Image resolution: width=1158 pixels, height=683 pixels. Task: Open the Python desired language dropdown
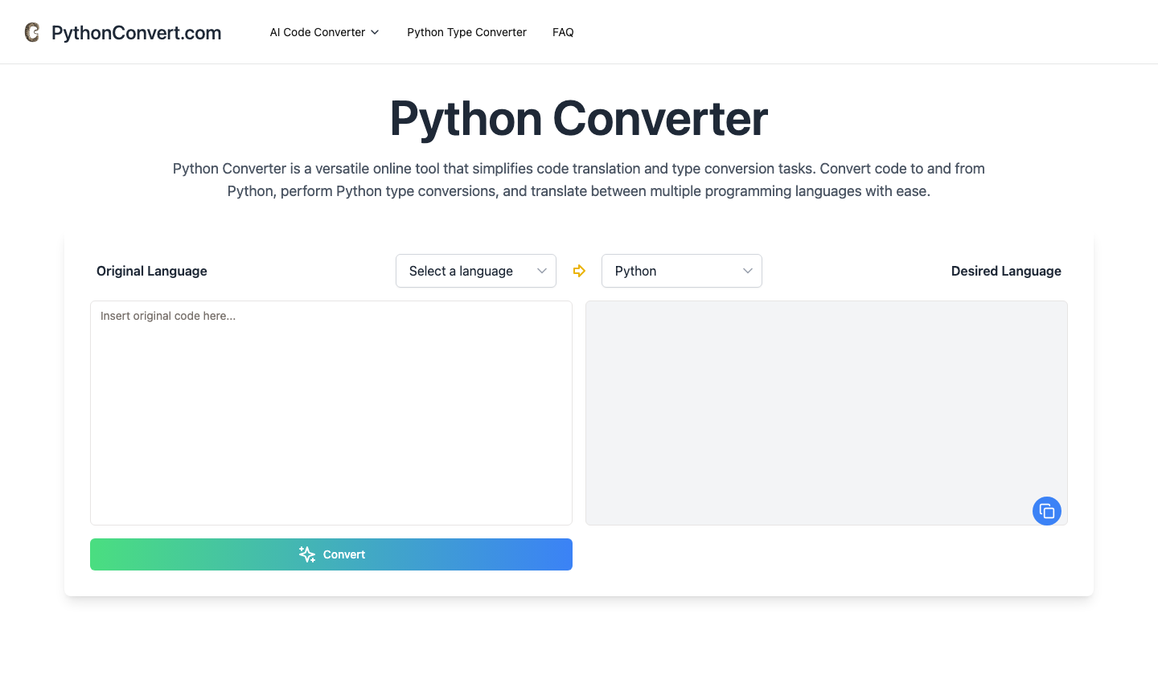click(682, 271)
